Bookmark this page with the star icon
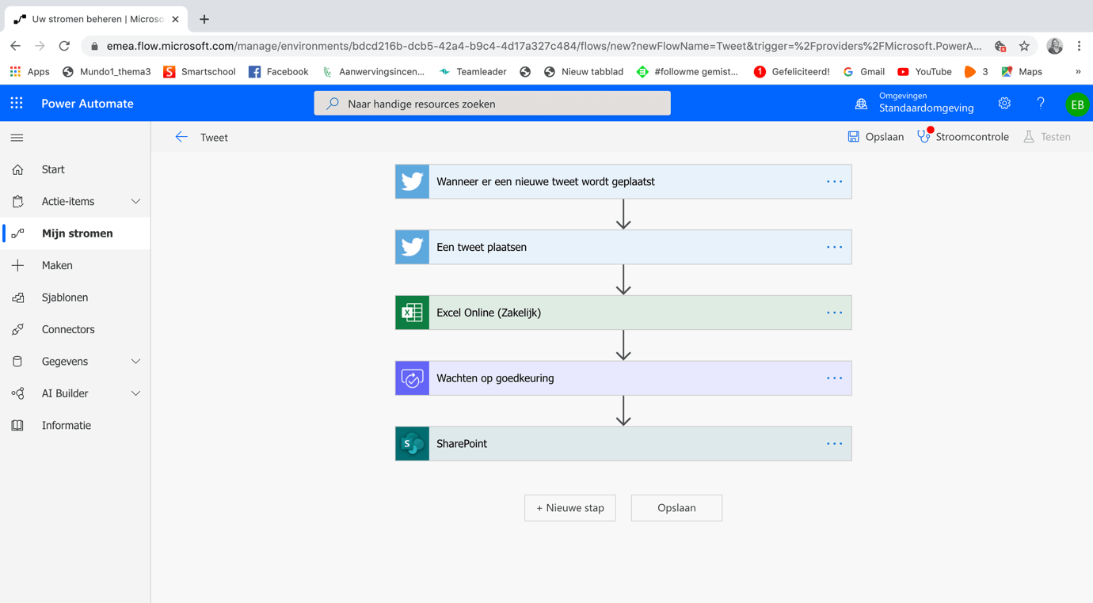 click(x=1024, y=46)
